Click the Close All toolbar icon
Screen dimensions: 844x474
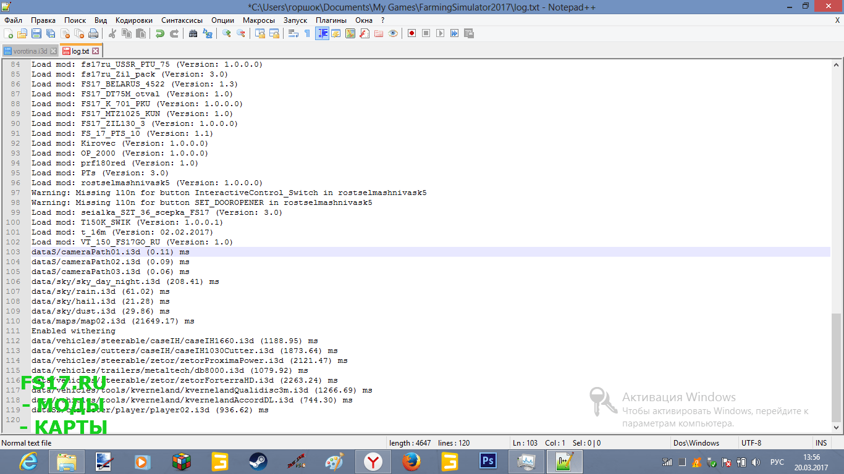[x=79, y=33]
